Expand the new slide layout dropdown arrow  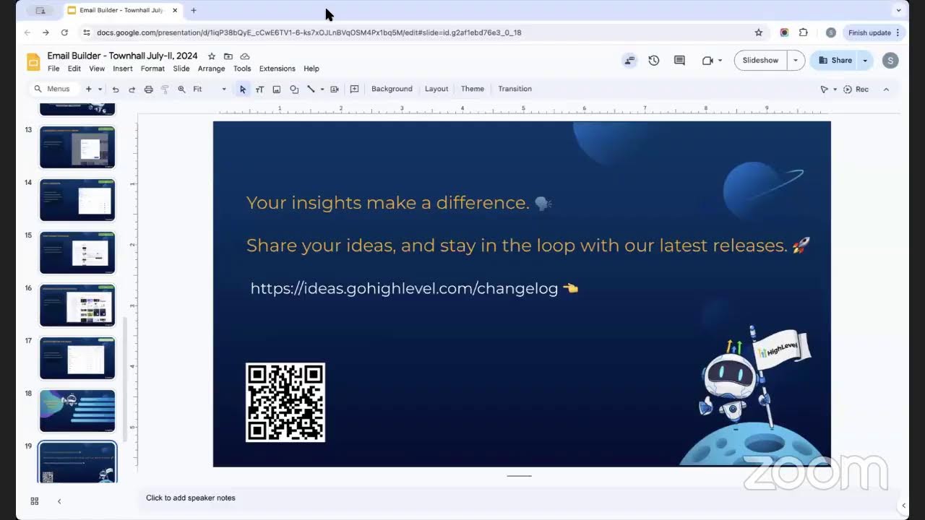[100, 90]
